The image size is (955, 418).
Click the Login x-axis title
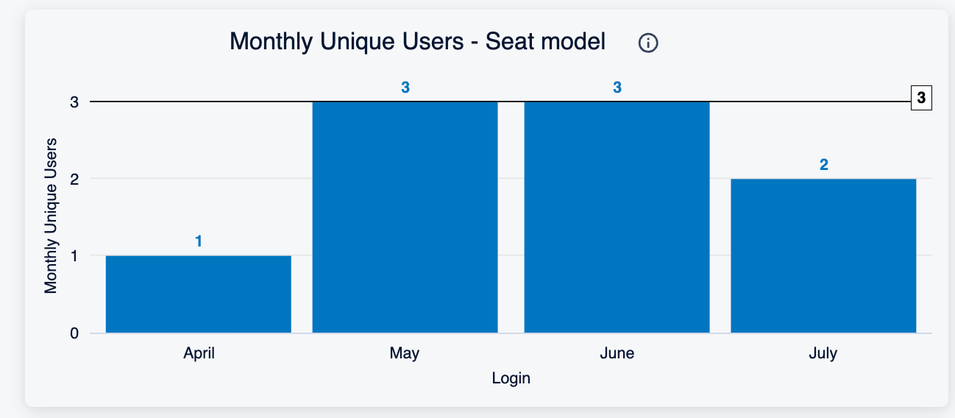tap(511, 378)
